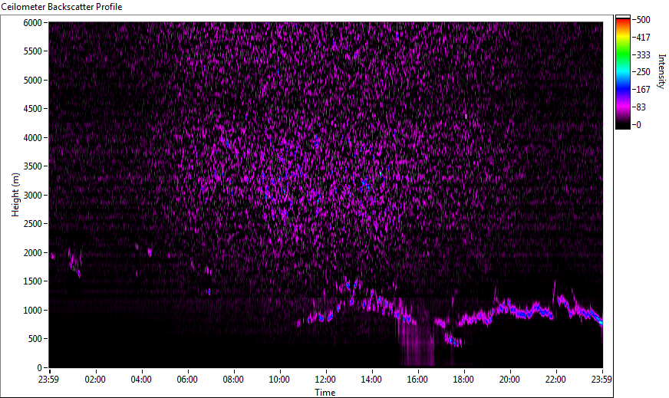Click the rain streak column near 16:00
The width and height of the screenshot is (669, 398).
(x=415, y=337)
